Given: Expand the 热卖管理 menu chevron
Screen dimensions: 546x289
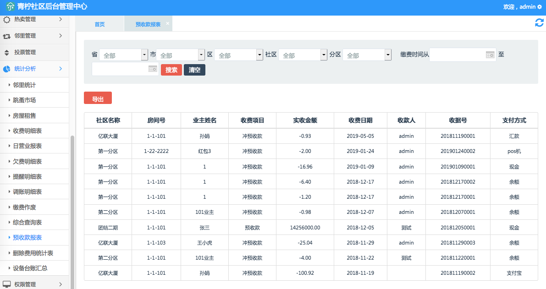Looking at the screenshot, I should 61,19.
